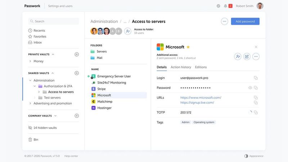Collapse the Administration vault tree

pos(30,80)
